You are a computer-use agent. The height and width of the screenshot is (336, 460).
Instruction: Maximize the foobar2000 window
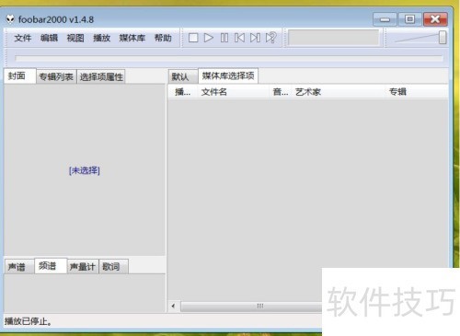(409, 19)
